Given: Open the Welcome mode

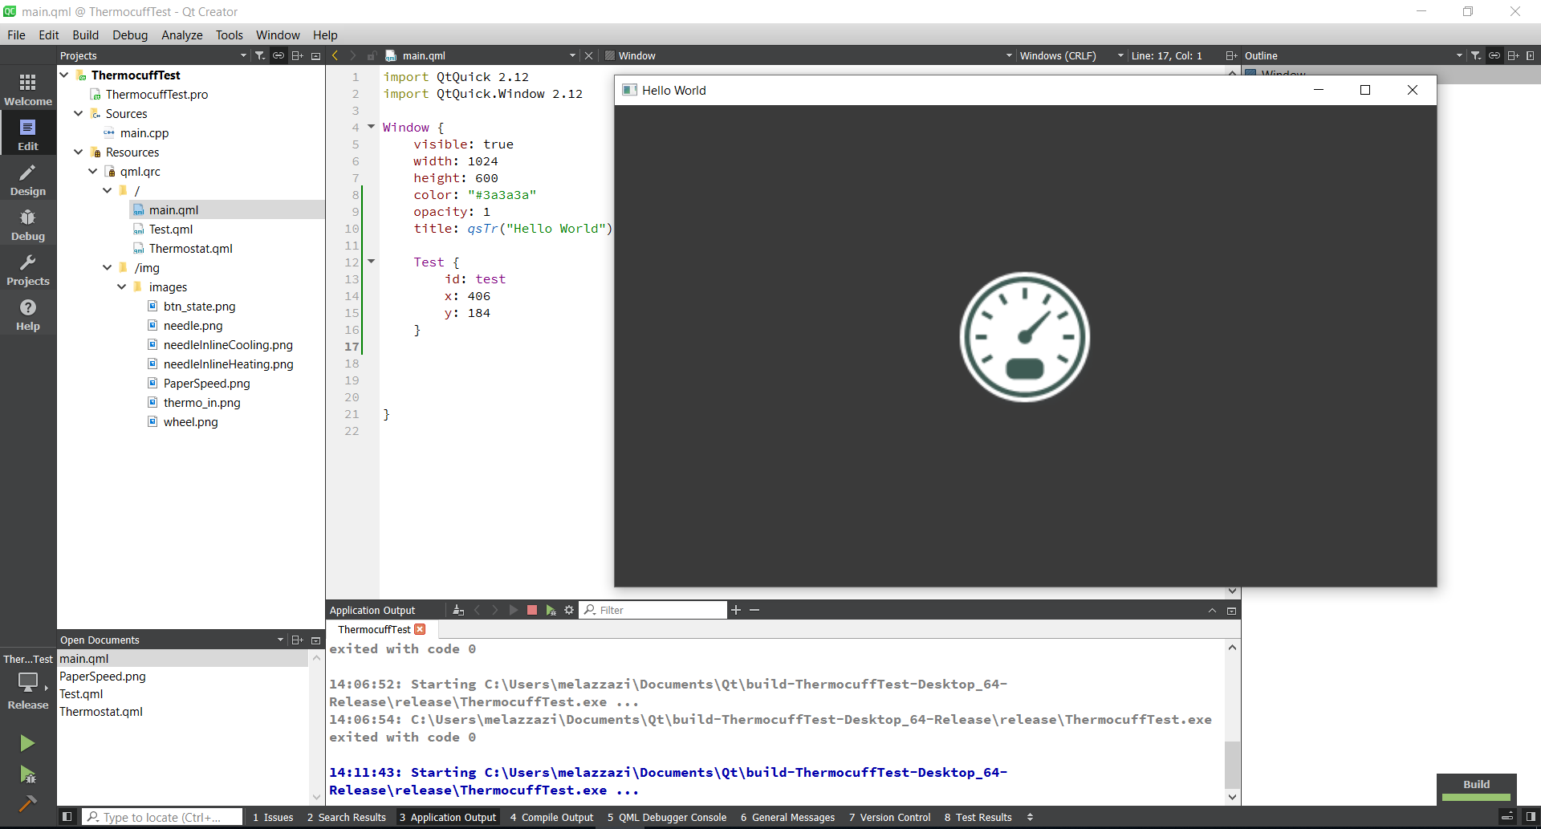Looking at the screenshot, I should pyautogui.click(x=28, y=90).
